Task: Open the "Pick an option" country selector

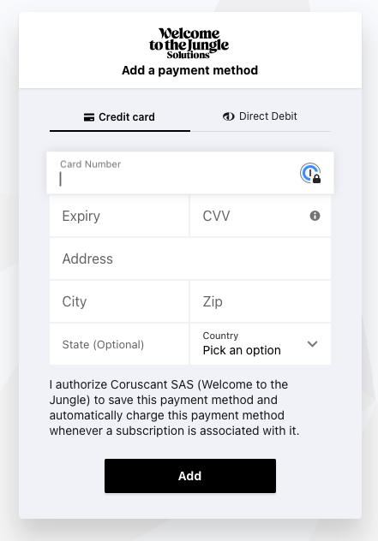Action: 261,344
